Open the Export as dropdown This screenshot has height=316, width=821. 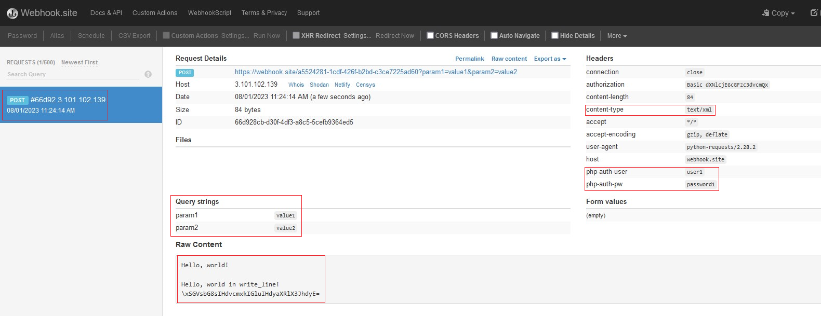[x=550, y=59]
